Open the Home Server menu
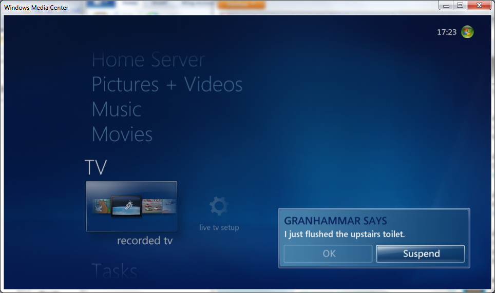 point(148,60)
